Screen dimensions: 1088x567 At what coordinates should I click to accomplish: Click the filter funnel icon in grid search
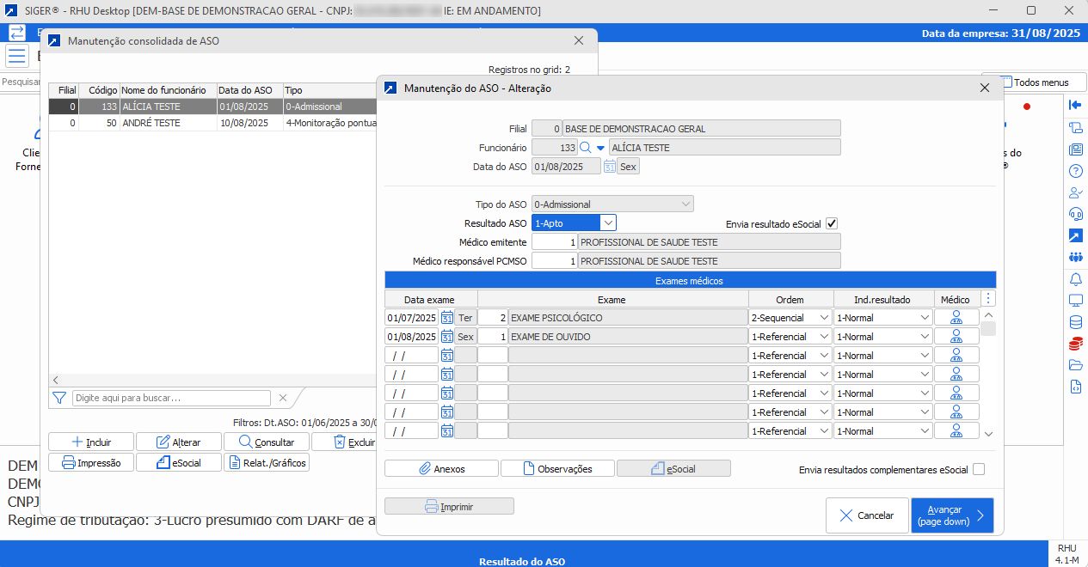pyautogui.click(x=59, y=398)
